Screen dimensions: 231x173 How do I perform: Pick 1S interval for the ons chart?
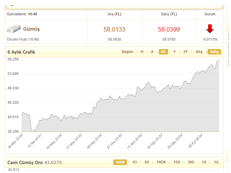204,162
